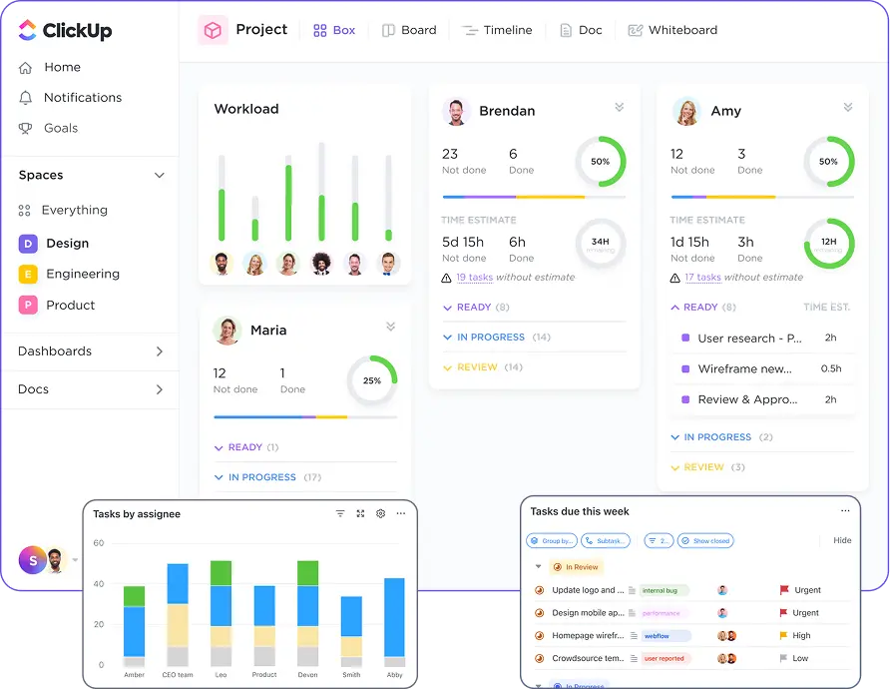
Task: Click Amy's profile avatar
Action: (686, 111)
